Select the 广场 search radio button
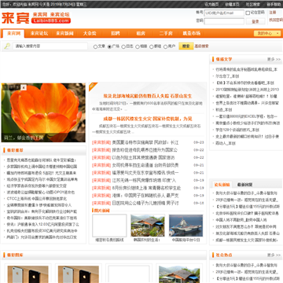283x283 pixels. [x=109, y=46]
